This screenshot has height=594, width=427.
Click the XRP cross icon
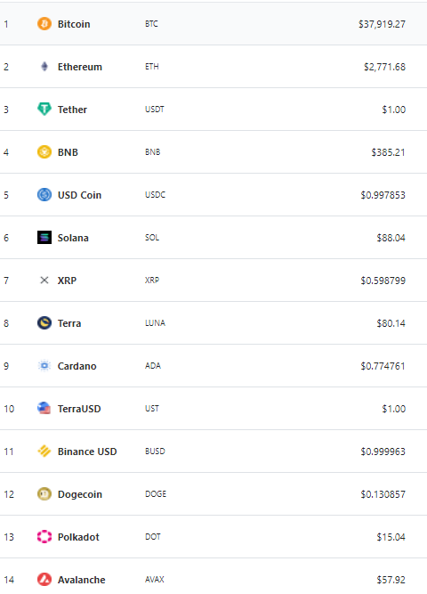pos(44,281)
